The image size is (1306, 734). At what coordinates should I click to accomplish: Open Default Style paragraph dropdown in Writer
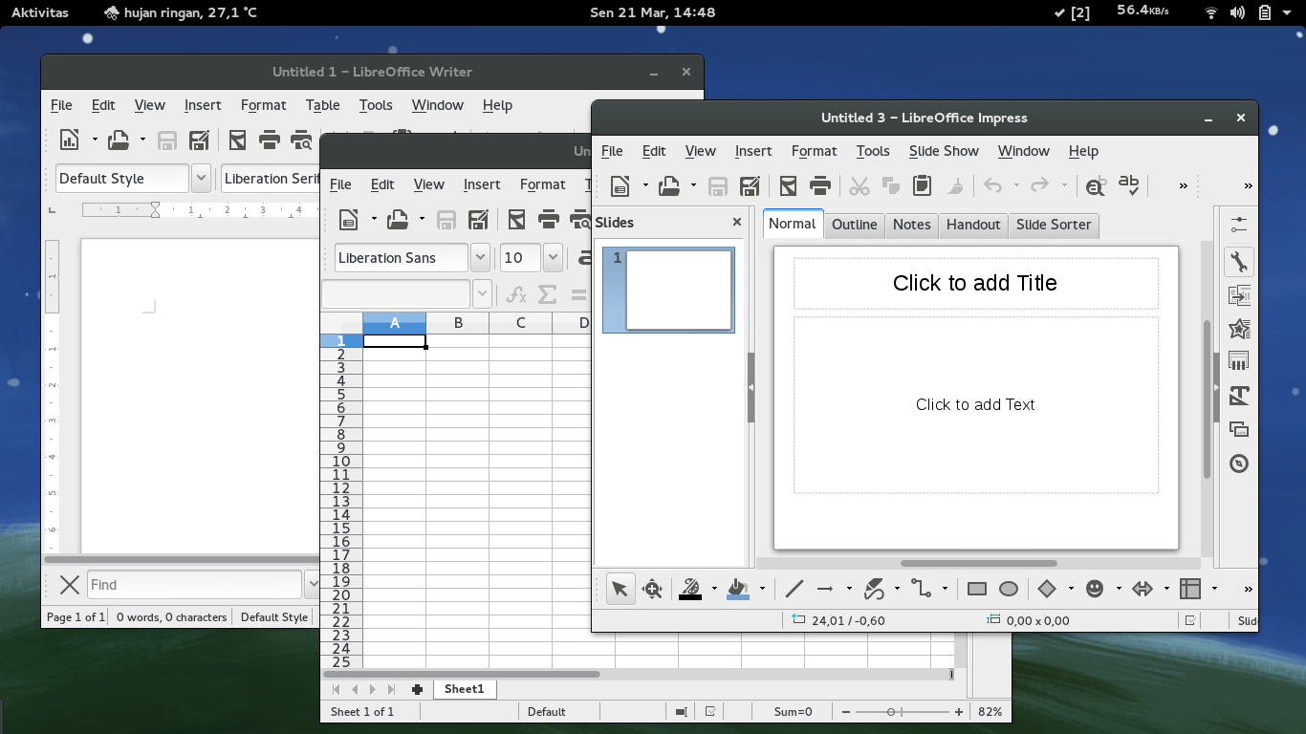click(201, 179)
